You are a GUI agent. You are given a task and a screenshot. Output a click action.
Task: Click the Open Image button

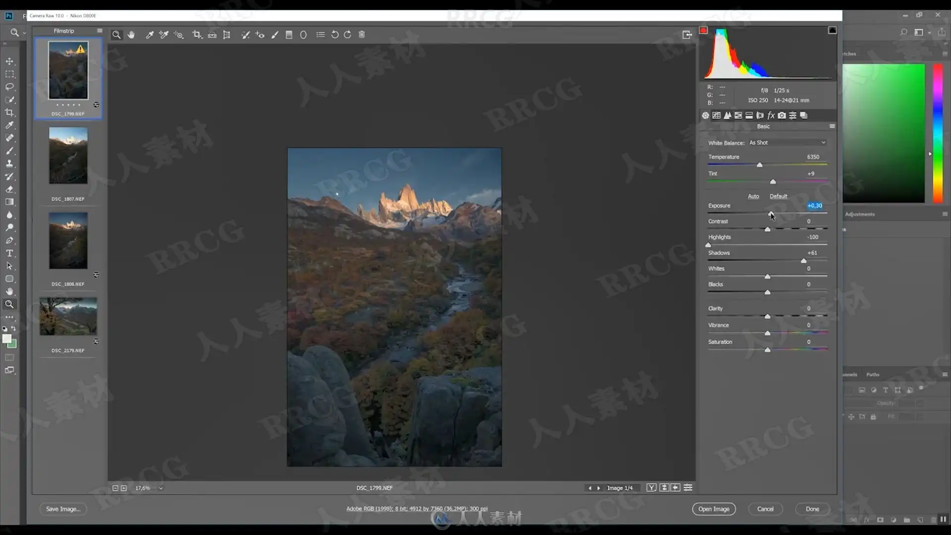pyautogui.click(x=714, y=509)
